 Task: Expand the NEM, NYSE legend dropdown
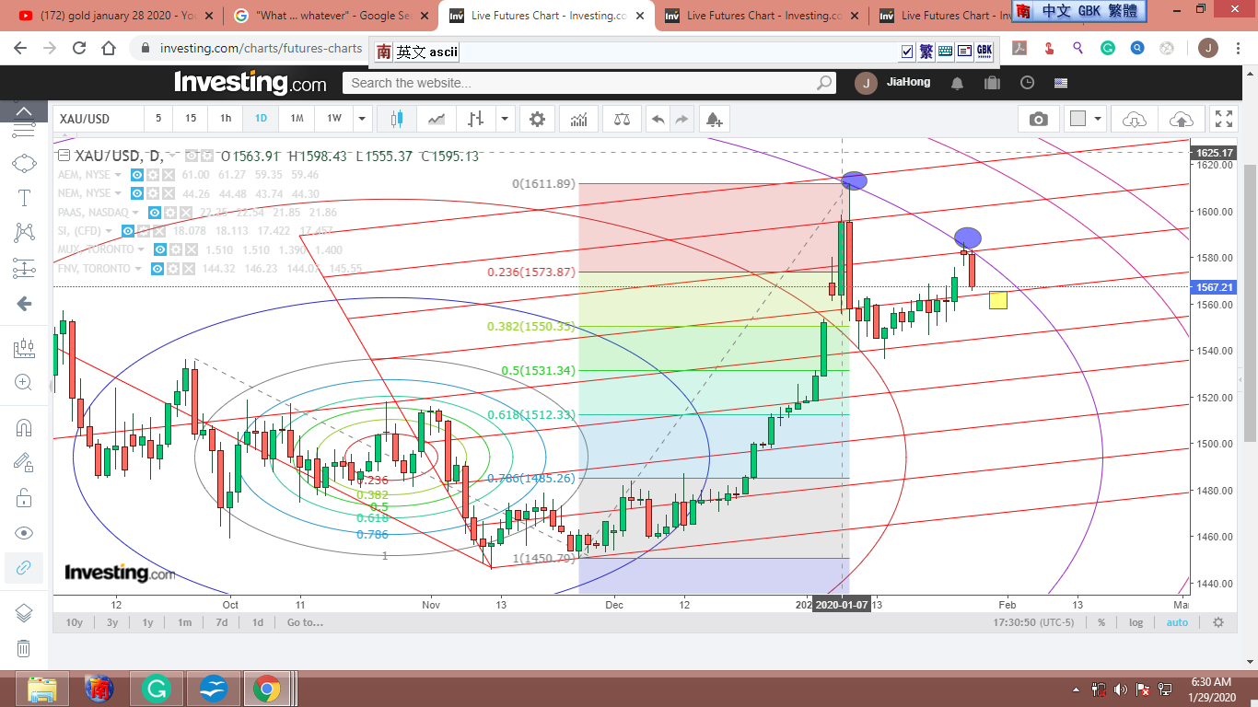[118, 193]
